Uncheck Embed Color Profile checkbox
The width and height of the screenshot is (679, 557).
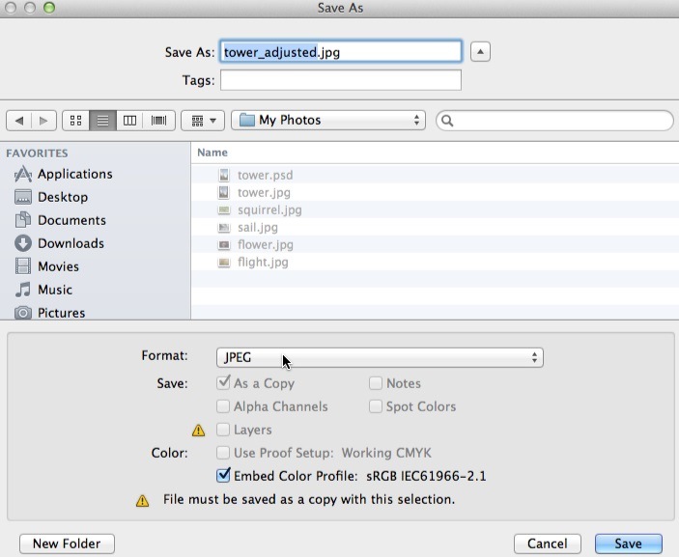pos(223,476)
